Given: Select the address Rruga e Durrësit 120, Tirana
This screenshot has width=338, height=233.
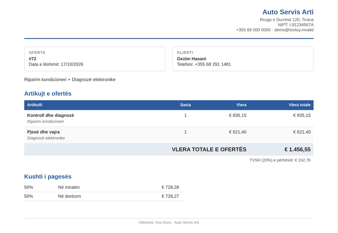Looking at the screenshot, I should pos(287,20).
